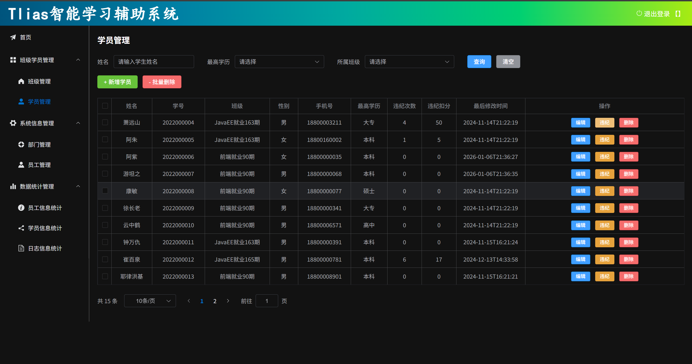Click the paper plane icon beside 首页
The height and width of the screenshot is (364, 692).
pyautogui.click(x=13, y=37)
